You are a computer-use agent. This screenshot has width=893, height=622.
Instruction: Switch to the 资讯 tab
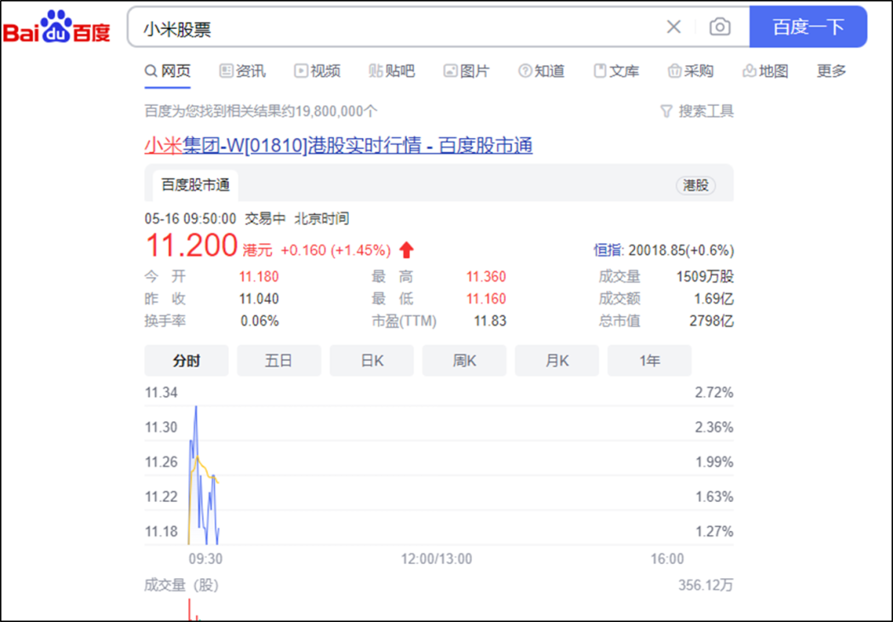[x=241, y=71]
